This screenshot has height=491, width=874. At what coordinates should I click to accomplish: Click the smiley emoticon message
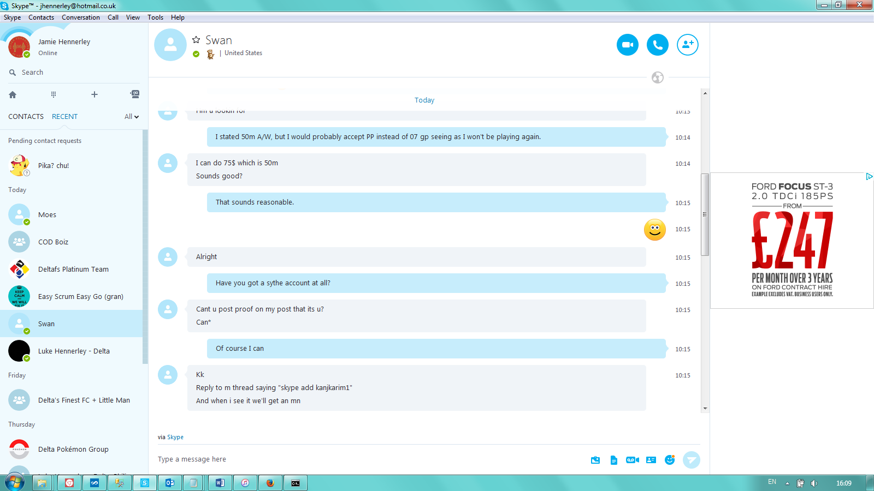coord(655,230)
